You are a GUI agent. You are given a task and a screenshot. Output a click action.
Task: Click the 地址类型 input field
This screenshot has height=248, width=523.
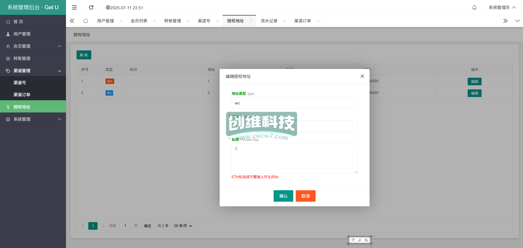(x=294, y=103)
